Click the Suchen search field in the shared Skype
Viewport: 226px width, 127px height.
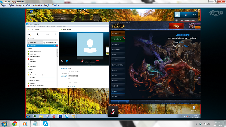pos(43,39)
